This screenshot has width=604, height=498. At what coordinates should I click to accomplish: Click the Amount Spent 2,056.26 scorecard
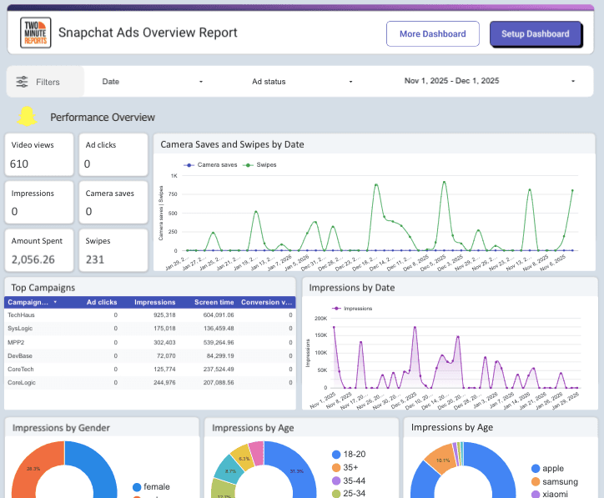[39, 250]
